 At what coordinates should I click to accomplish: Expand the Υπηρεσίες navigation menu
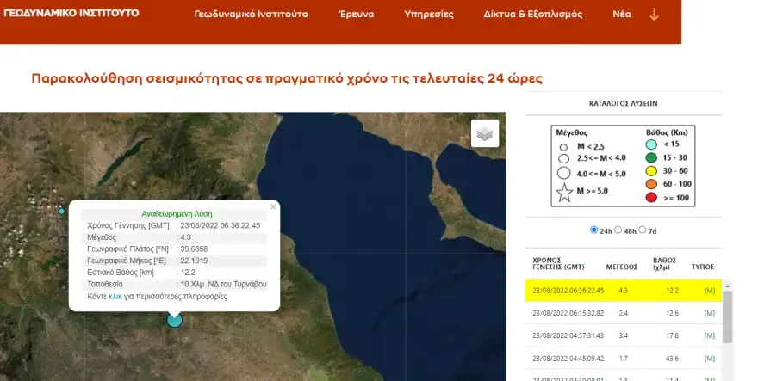430,15
